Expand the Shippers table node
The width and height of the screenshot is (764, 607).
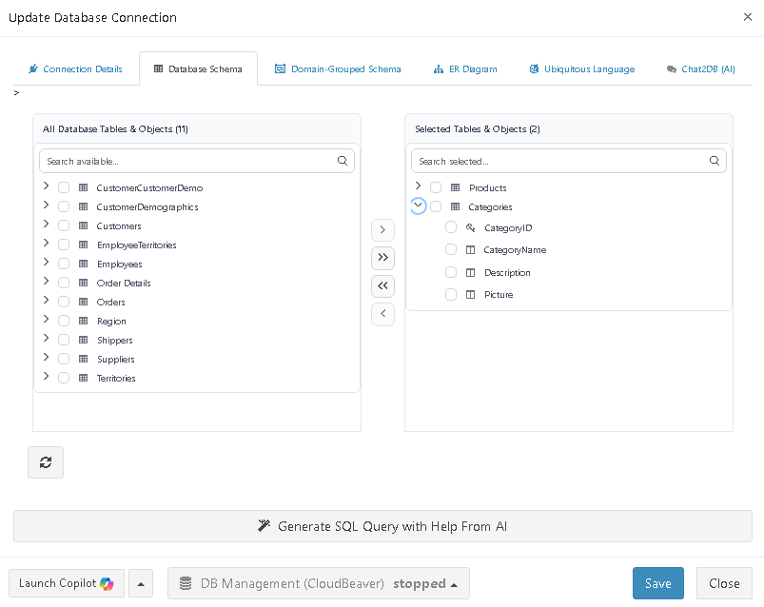tap(46, 338)
